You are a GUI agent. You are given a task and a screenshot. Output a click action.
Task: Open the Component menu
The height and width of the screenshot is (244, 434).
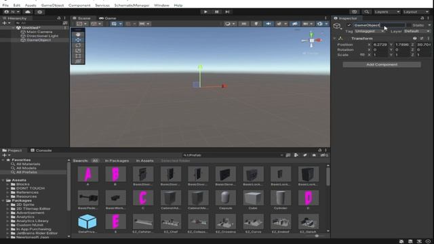pyautogui.click(x=79, y=5)
